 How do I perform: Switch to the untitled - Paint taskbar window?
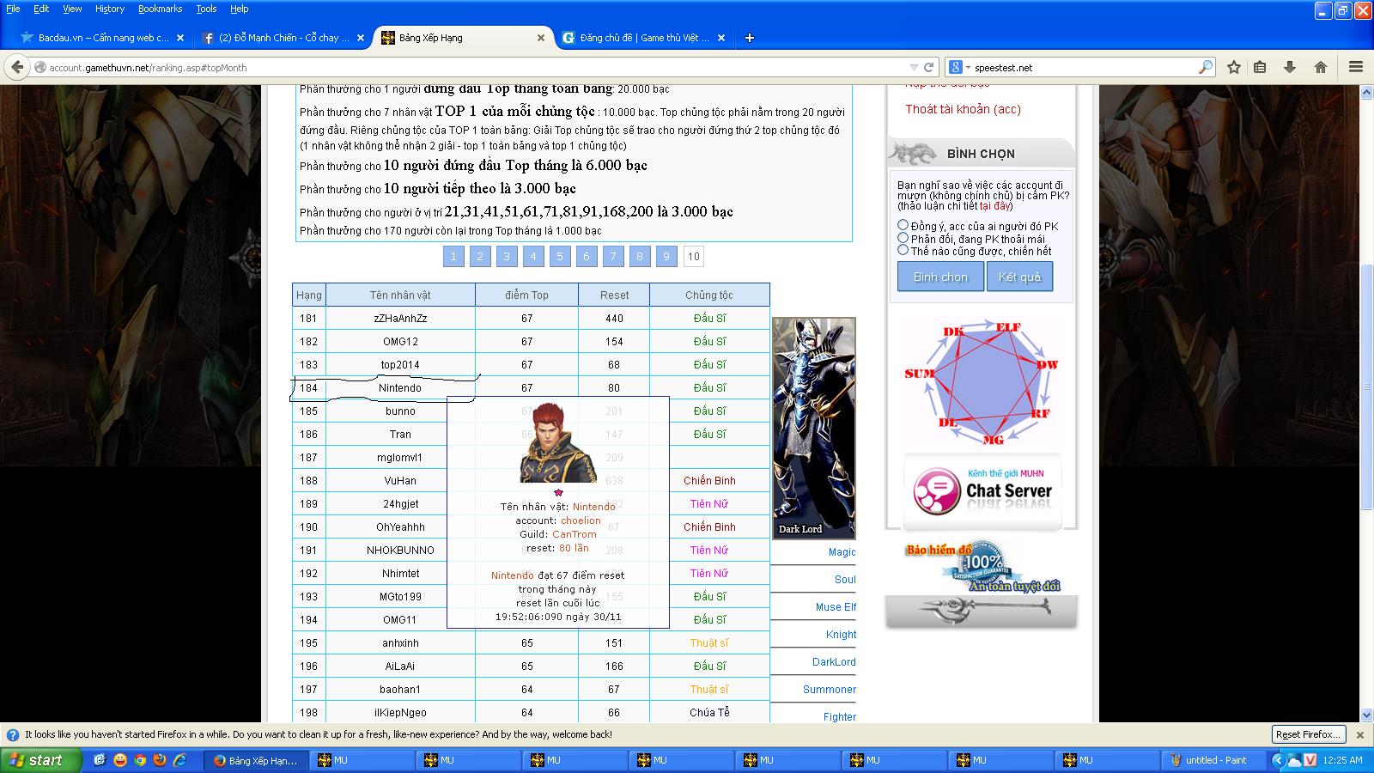point(1215,760)
